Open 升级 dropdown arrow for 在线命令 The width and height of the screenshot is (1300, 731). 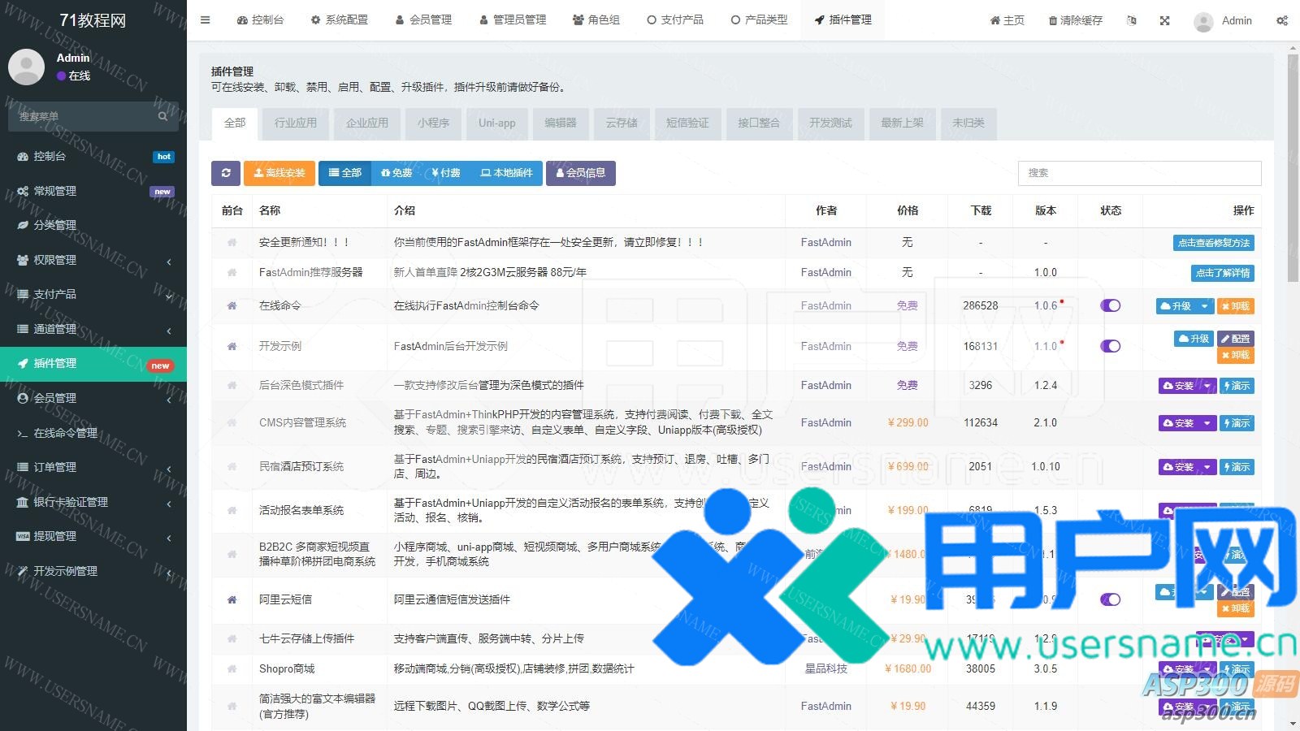tap(1205, 306)
